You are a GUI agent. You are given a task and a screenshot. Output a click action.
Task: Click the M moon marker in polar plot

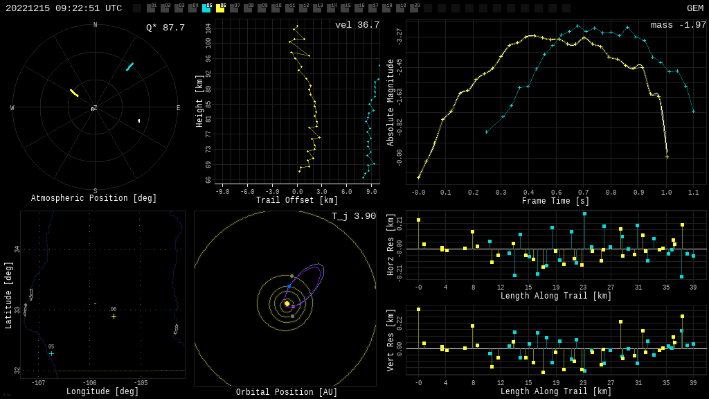click(x=138, y=121)
